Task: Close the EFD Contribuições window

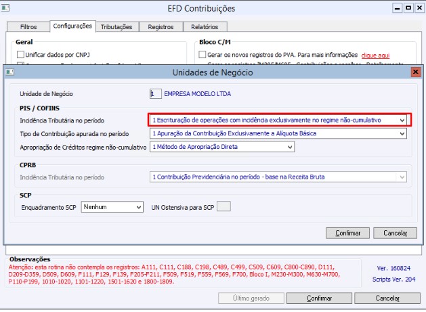Action: coord(419,8)
